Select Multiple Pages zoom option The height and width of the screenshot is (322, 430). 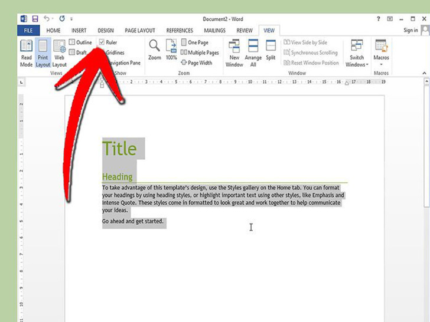coord(200,52)
